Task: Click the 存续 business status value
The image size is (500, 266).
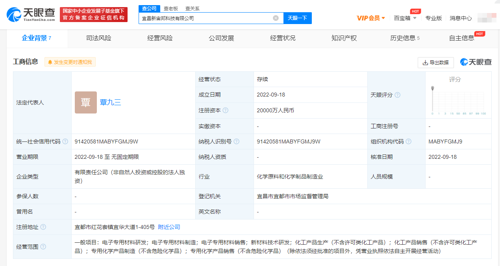Action: [262, 79]
